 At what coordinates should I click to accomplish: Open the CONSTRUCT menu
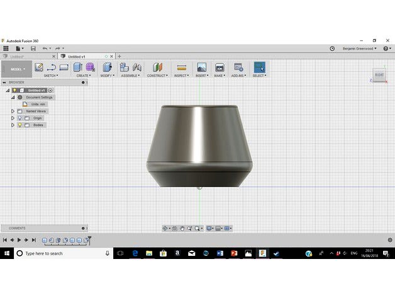coord(157,75)
